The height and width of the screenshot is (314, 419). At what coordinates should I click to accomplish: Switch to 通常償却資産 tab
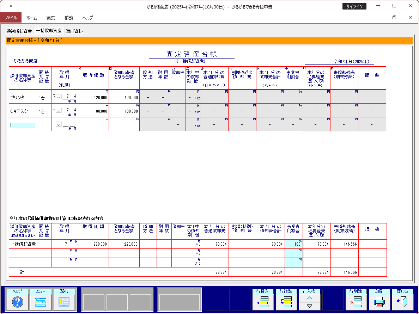19,31
